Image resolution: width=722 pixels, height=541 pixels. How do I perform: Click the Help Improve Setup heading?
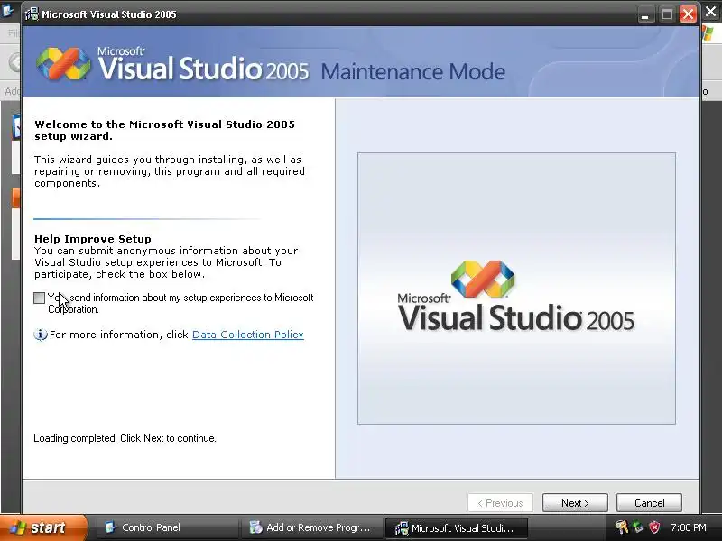(93, 239)
